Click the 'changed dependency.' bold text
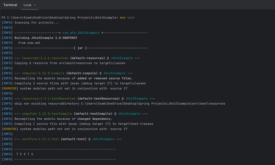This screenshot has height=165, width=275. 95,119
